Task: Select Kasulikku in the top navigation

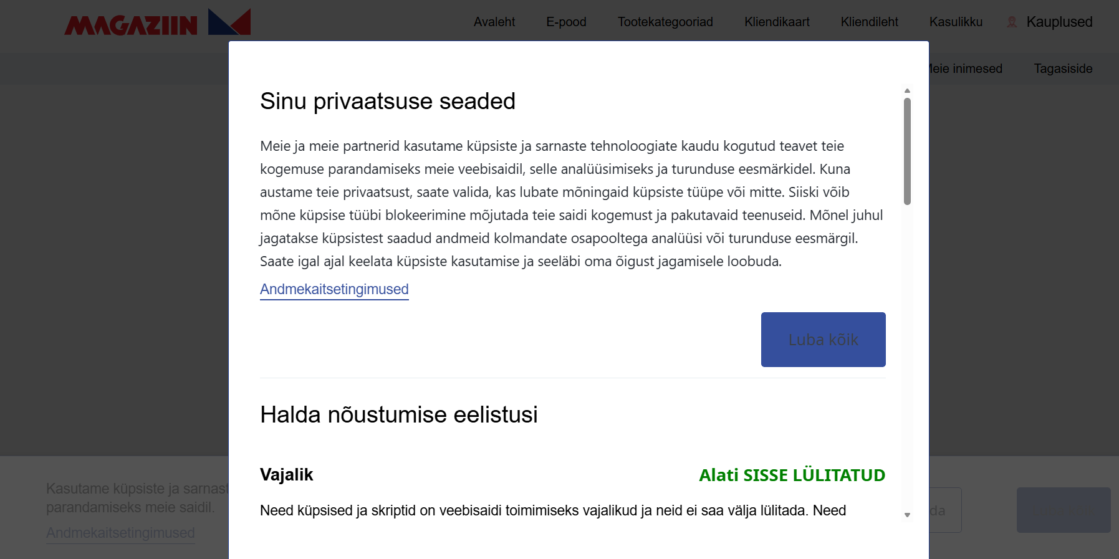Action: pyautogui.click(x=956, y=22)
